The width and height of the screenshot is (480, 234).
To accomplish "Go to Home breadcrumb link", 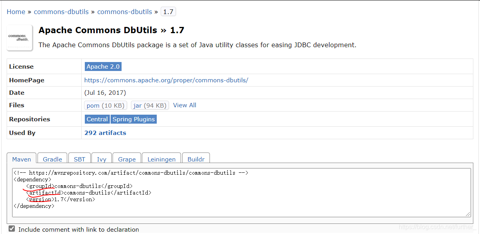I will pos(16,12).
